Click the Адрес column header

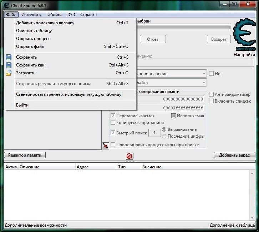(x=96, y=167)
